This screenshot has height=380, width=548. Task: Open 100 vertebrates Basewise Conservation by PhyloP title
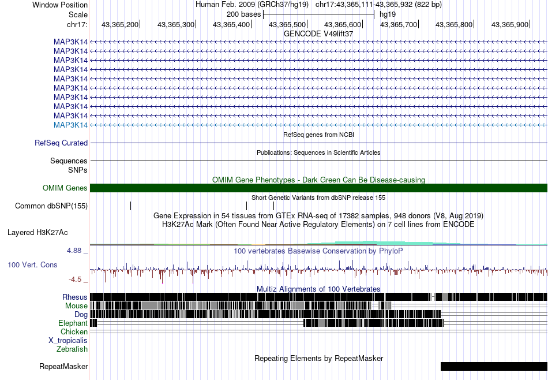coord(318,251)
